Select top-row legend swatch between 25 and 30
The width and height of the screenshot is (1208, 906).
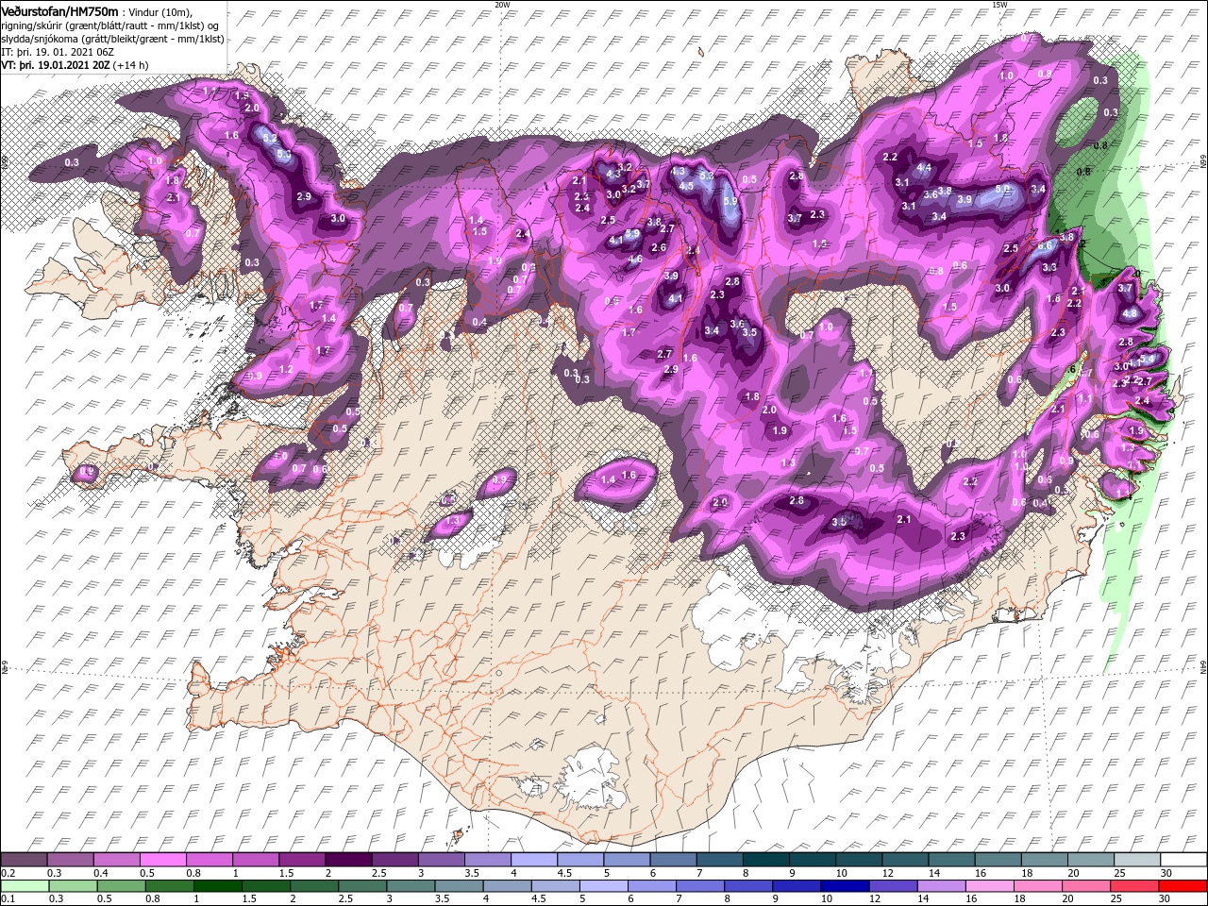1137,860
